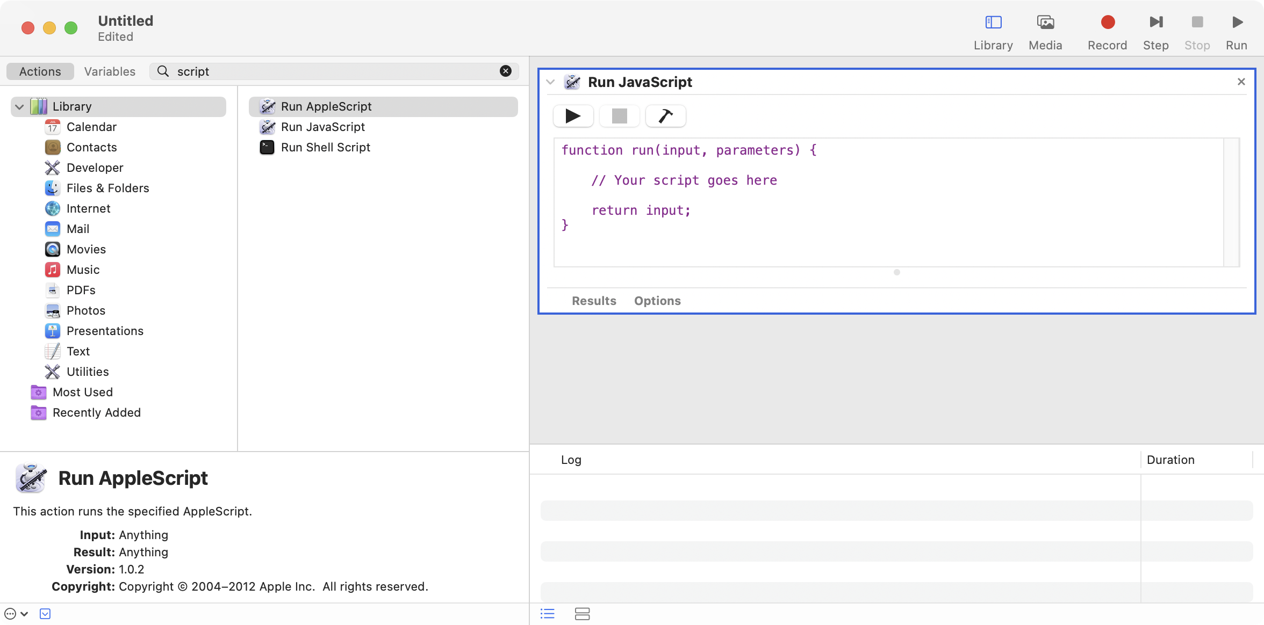Switch to Actions tab
The image size is (1264, 625).
(x=40, y=71)
